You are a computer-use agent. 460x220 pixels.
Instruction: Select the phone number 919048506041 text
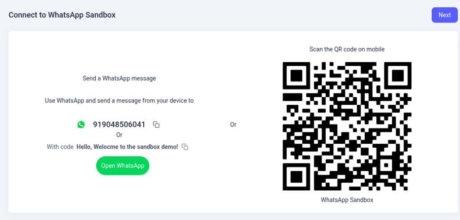click(119, 125)
